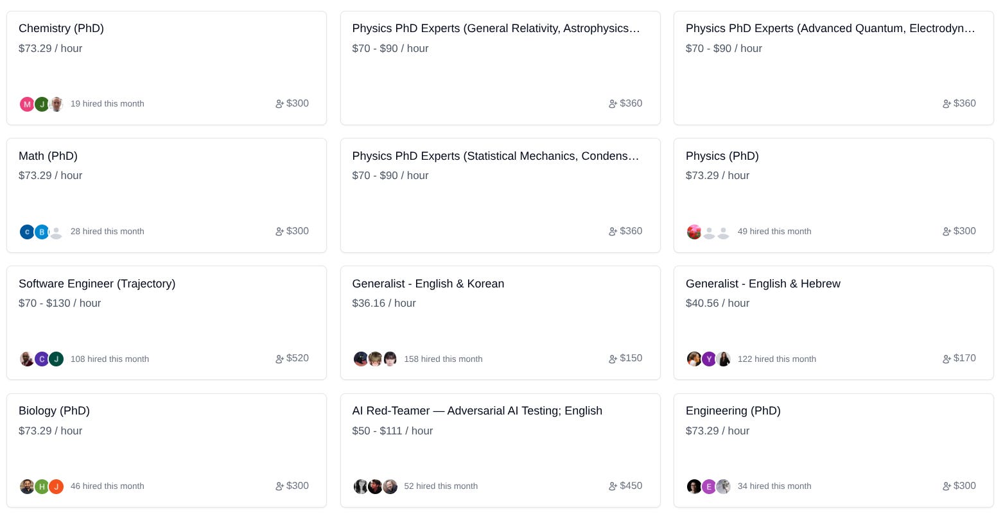Click the blue B avatar on Math card
Viewport: 1003px width, 530px height.
tap(42, 232)
